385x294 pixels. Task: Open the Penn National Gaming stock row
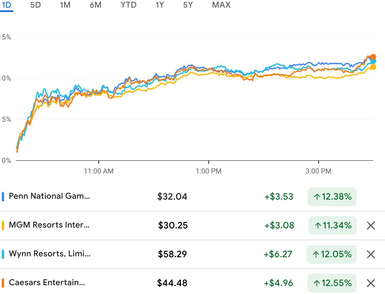[192, 197]
